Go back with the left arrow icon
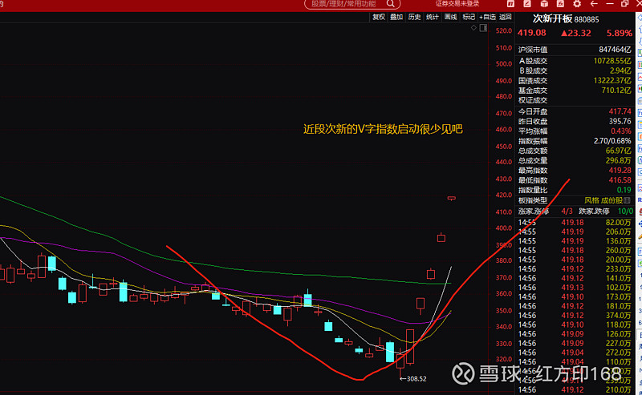Screen dimensions: 642x395 [x=594, y=4]
